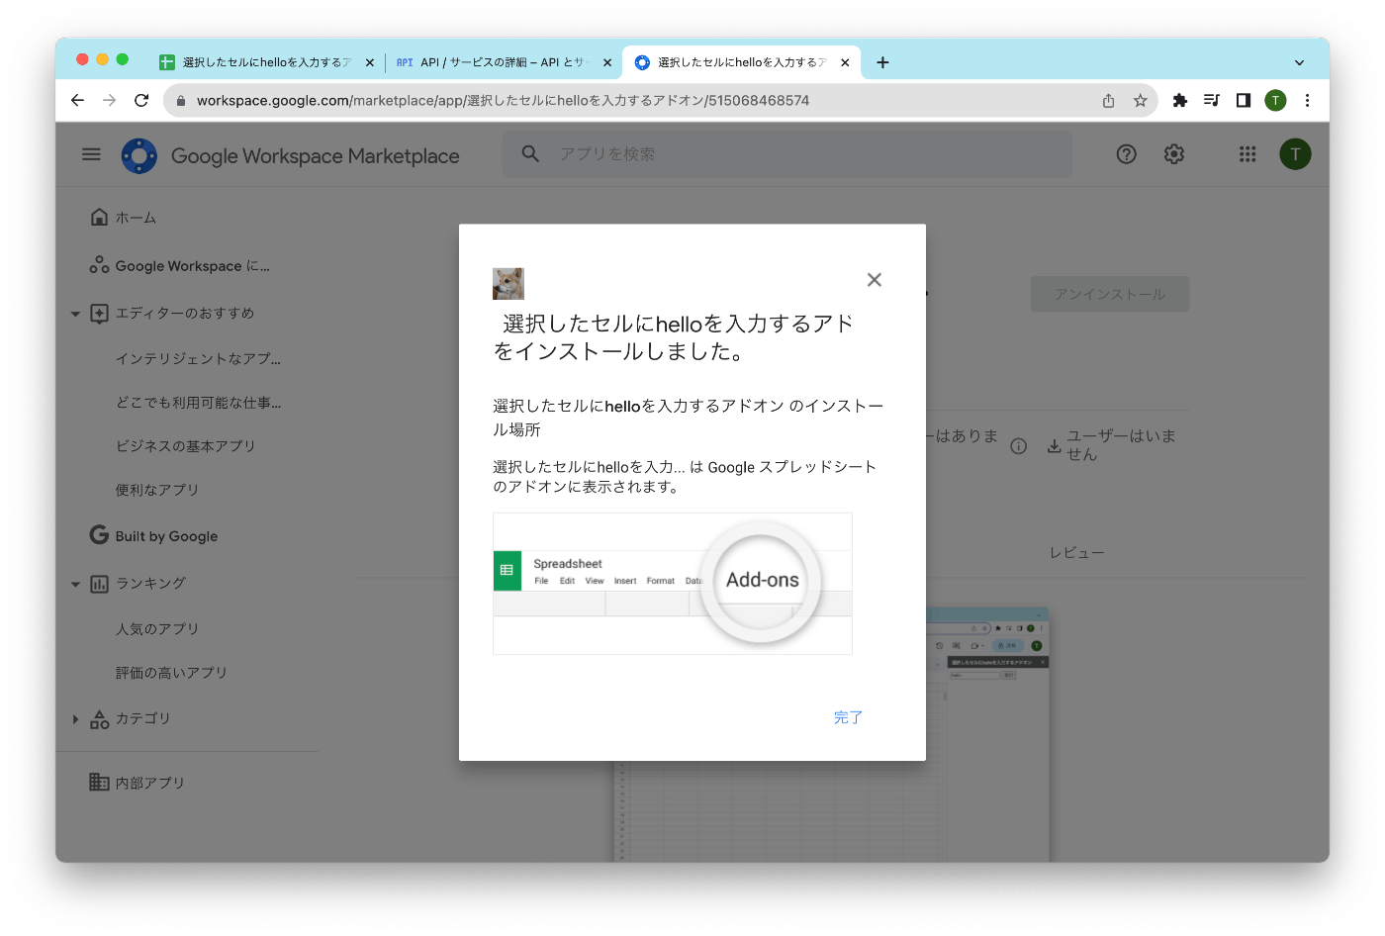
Task: Go forward in browser history
Action: tap(109, 100)
